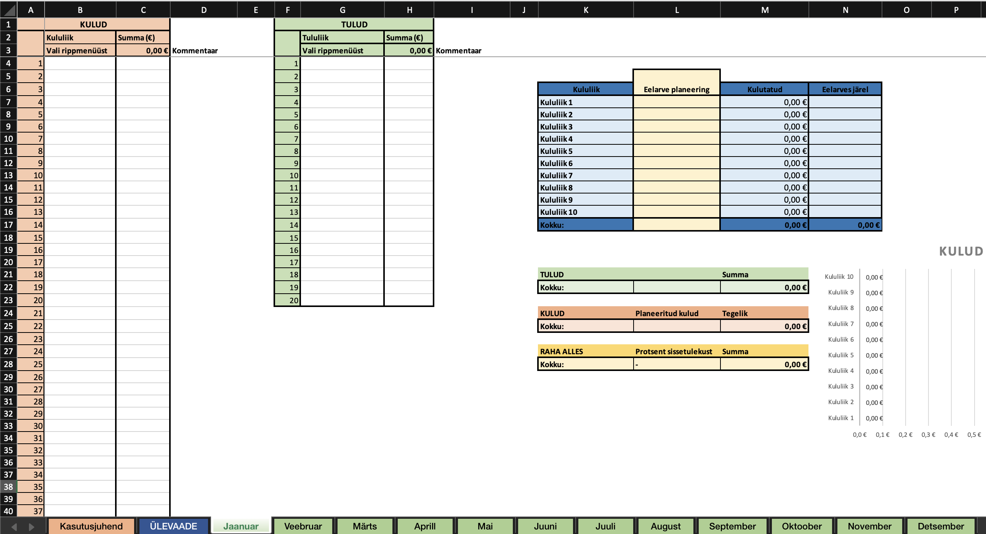Click the Kululiik dropdown cell for expense entry 1

point(80,64)
